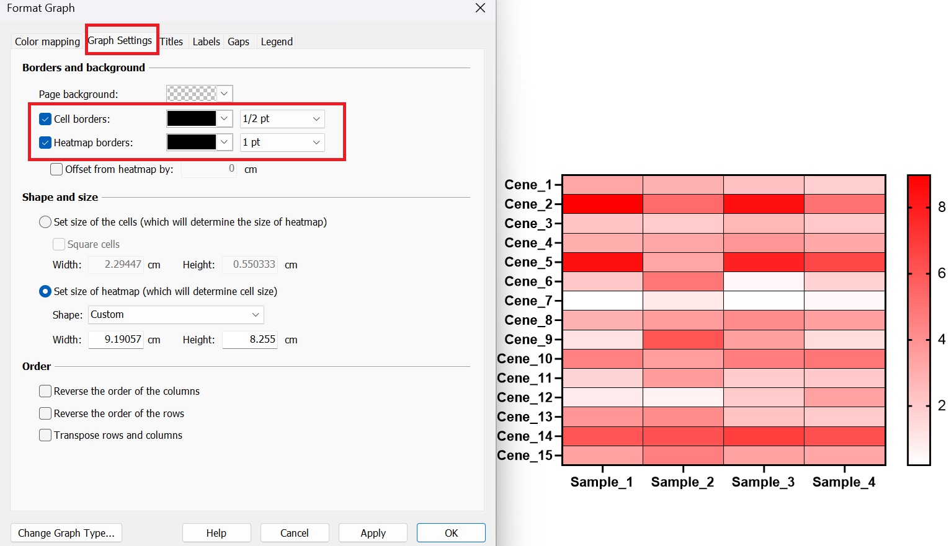The width and height of the screenshot is (949, 546).
Task: Click the red color scale legend bar
Action: coord(919,320)
